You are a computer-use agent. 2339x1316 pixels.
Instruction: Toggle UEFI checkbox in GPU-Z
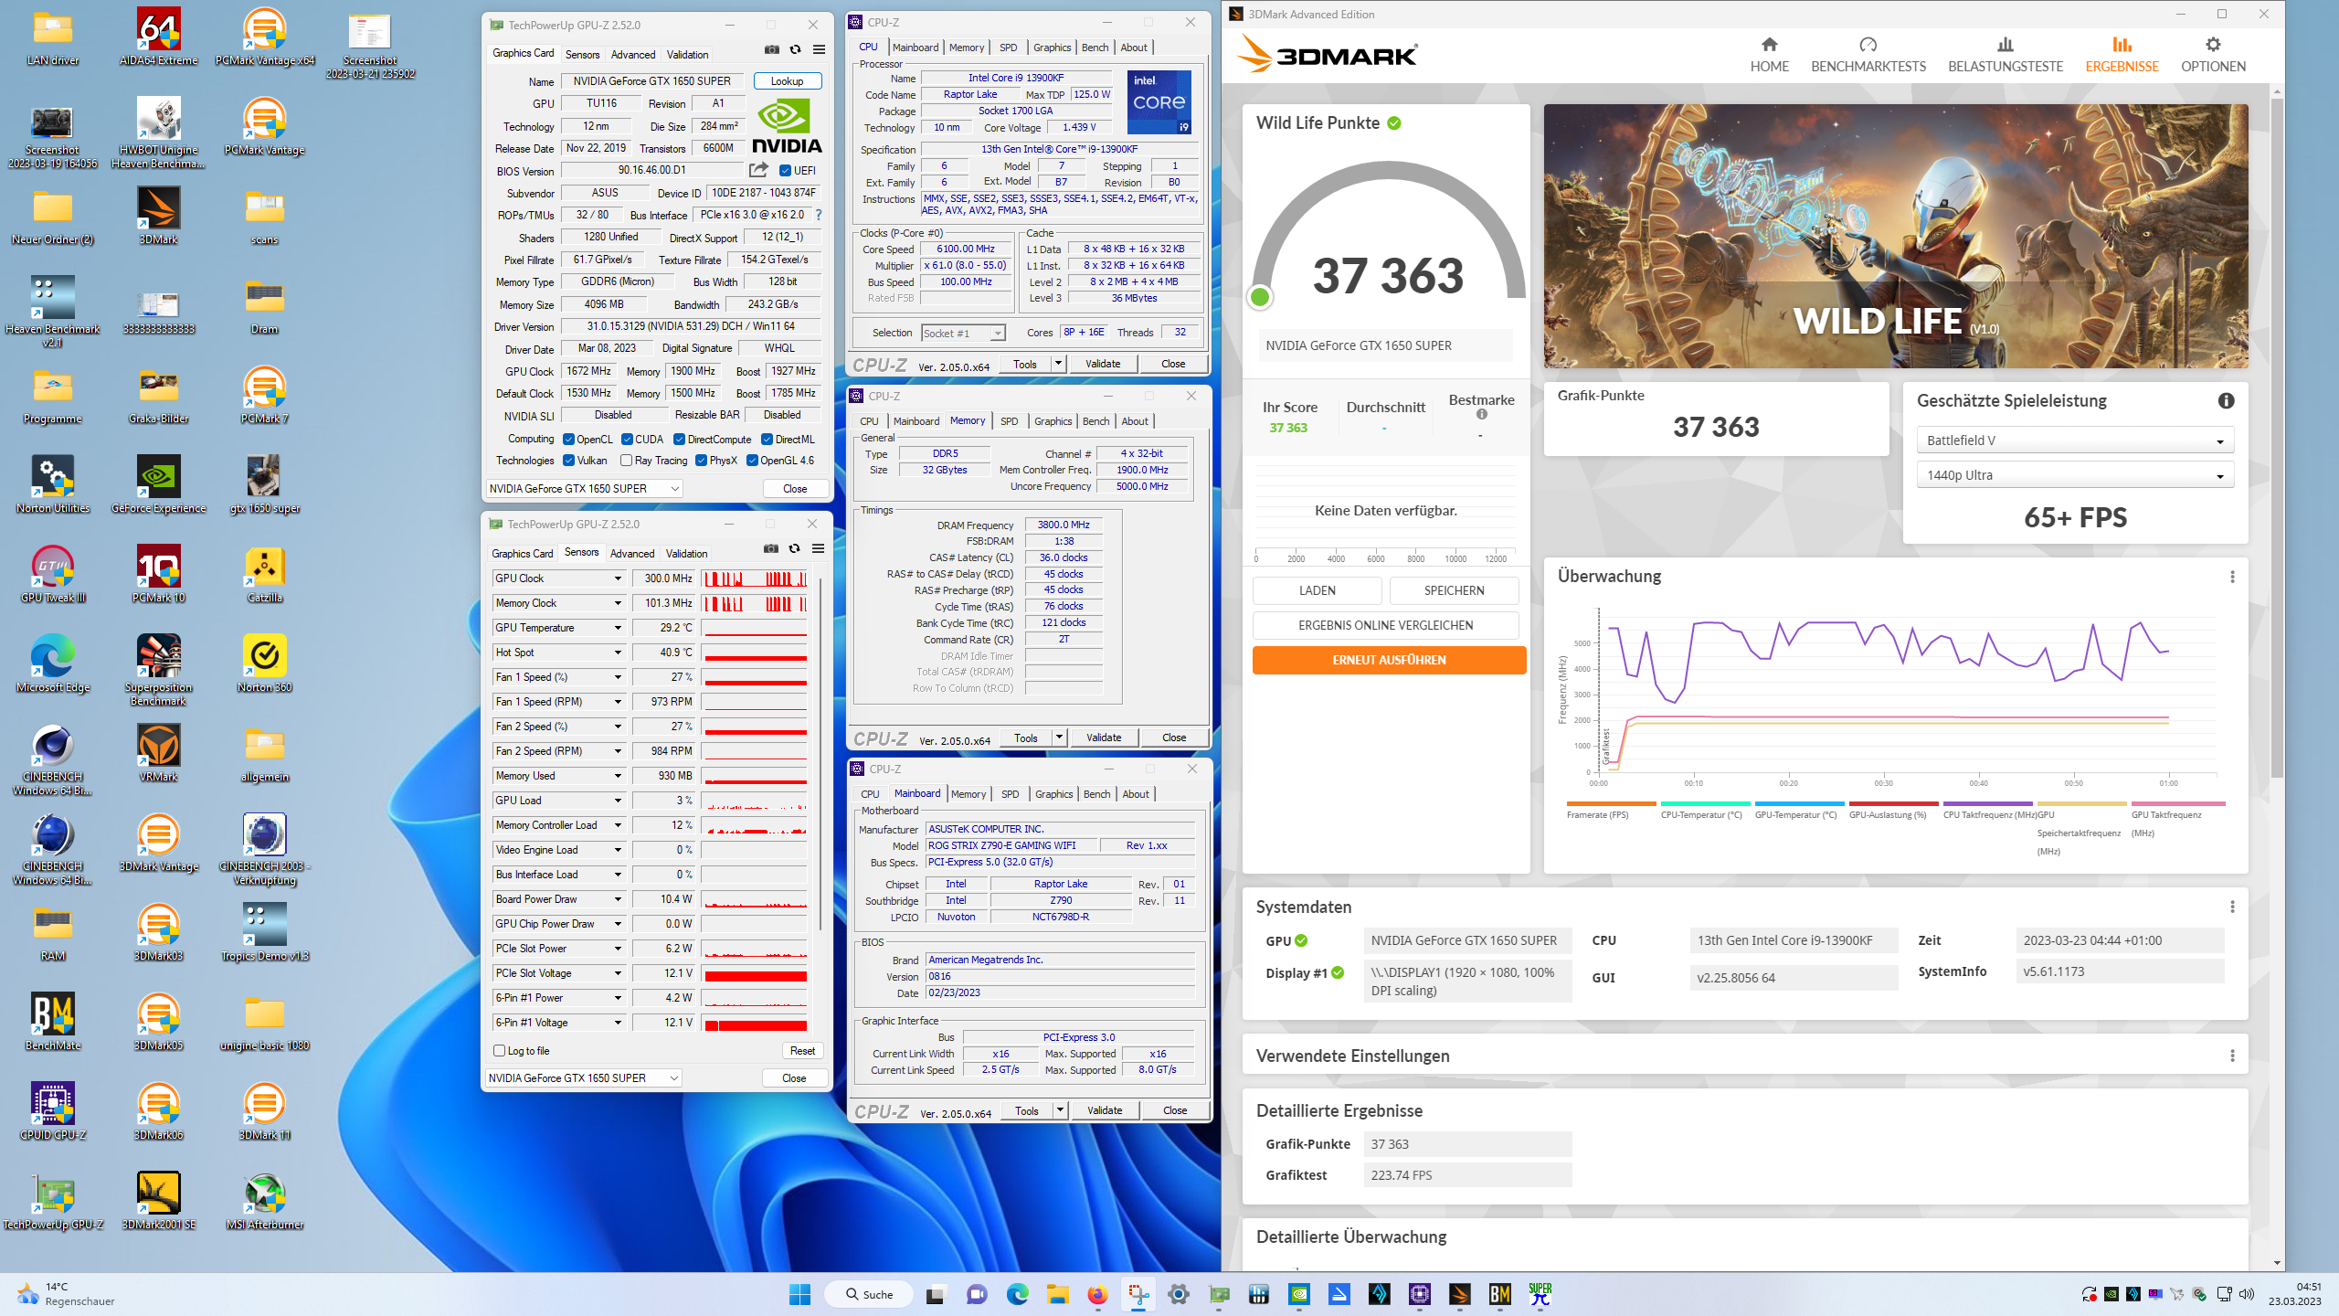(785, 170)
